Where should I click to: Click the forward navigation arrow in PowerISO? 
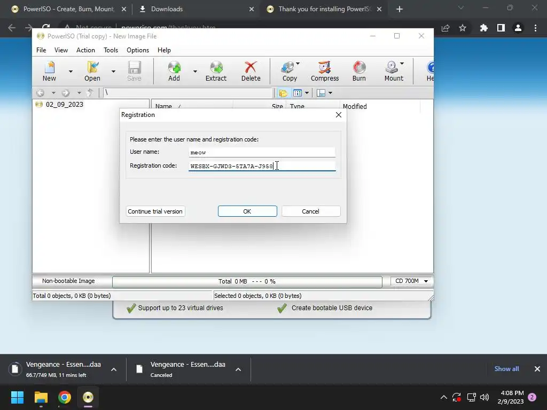click(66, 93)
